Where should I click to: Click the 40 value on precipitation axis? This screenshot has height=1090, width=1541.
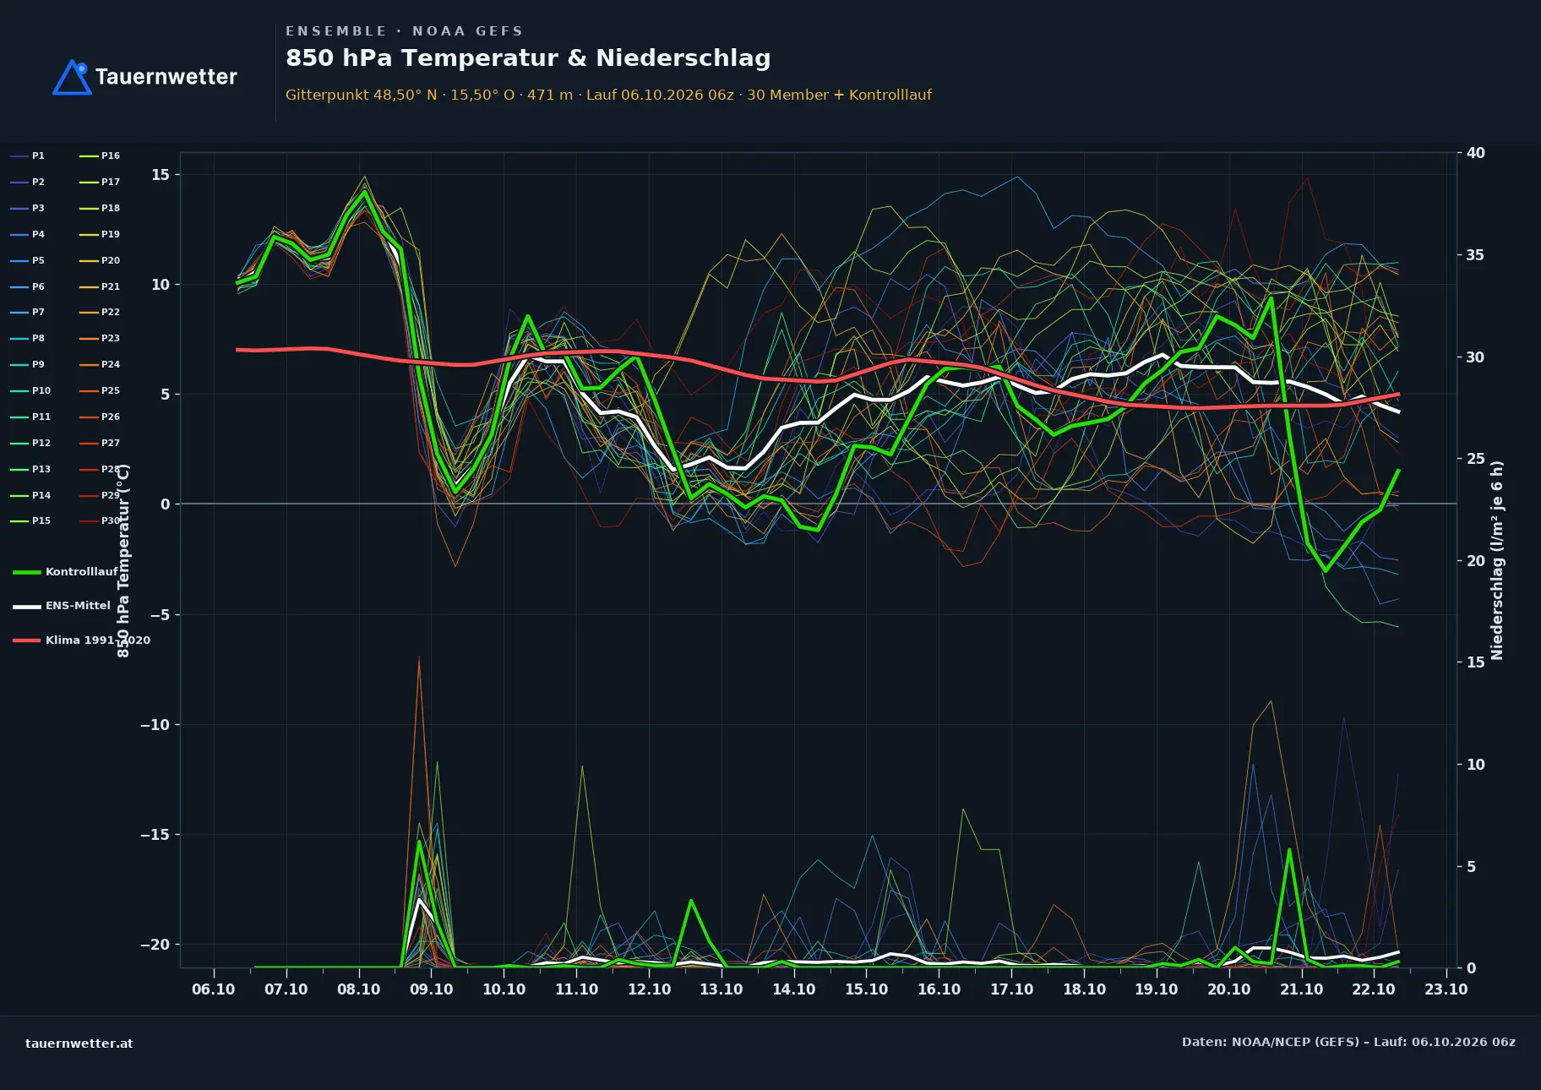1476,153
